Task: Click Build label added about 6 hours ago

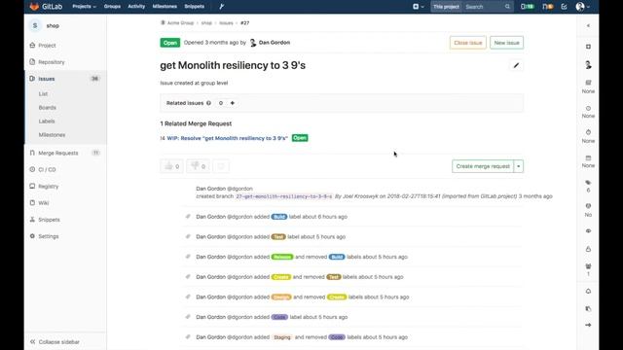Action: click(279, 217)
